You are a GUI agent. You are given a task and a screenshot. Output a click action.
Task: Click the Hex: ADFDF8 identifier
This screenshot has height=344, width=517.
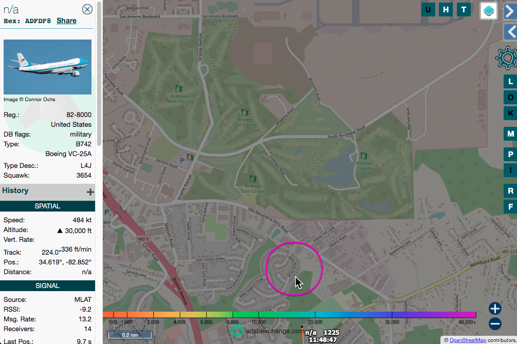click(27, 21)
